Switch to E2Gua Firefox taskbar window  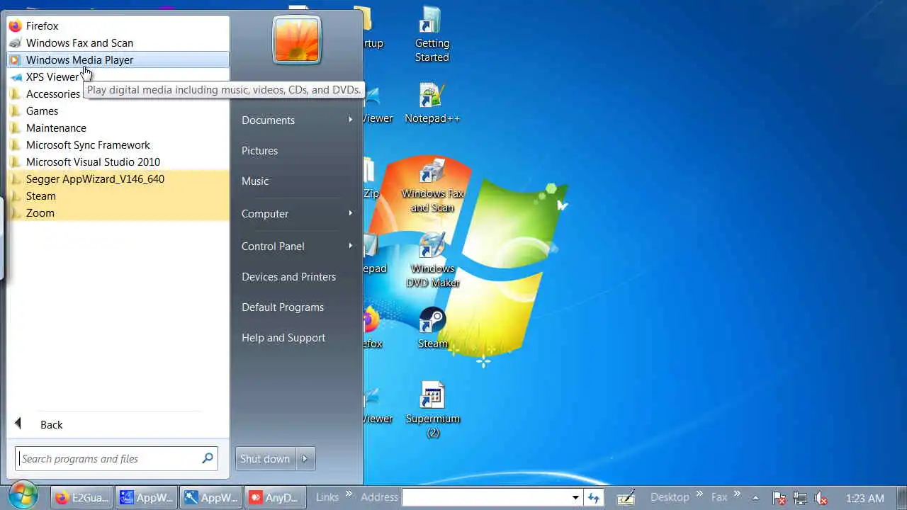click(82, 497)
